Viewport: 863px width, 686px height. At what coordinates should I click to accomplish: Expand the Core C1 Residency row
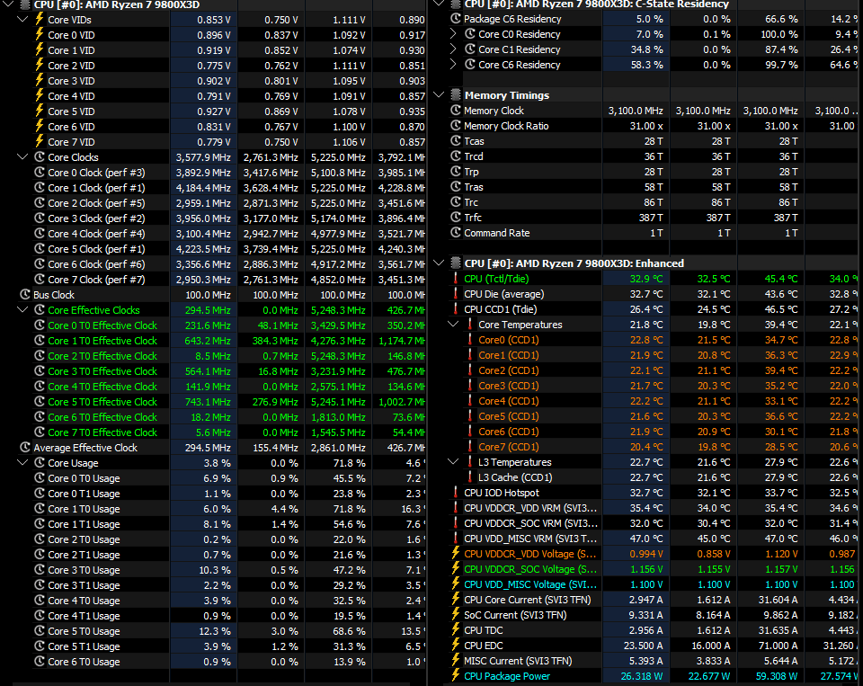(x=453, y=49)
